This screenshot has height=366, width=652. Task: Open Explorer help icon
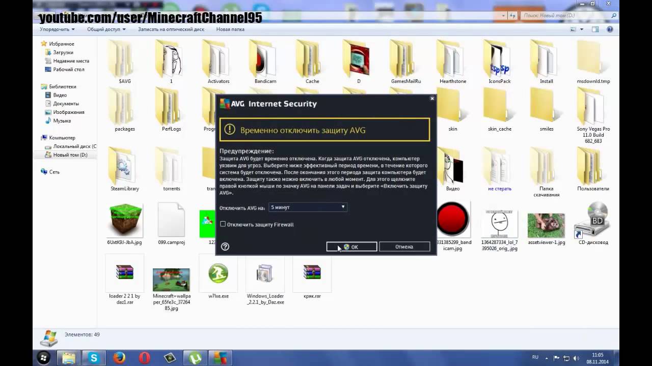610,29
